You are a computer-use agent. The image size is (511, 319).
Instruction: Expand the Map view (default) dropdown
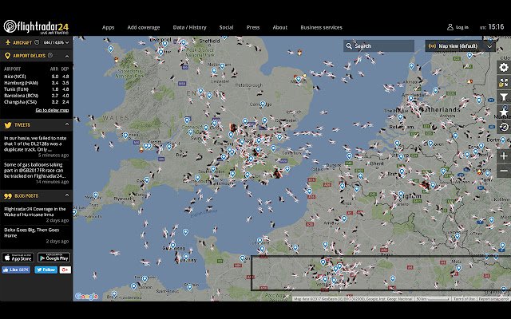(461, 46)
